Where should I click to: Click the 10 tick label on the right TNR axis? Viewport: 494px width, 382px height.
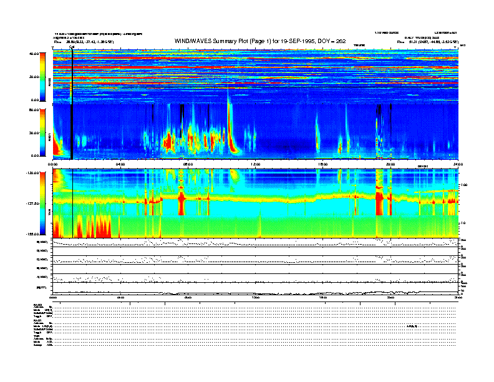464,223
